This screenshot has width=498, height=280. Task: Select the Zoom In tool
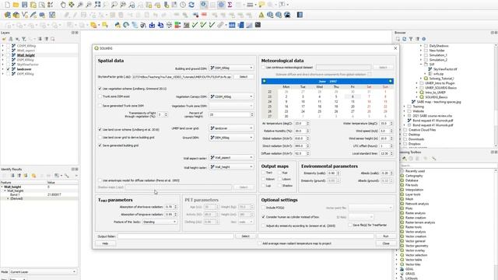tap(80, 5)
